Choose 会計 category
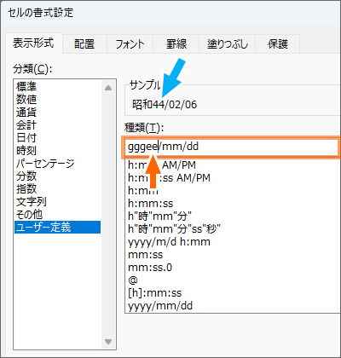This screenshot has height=358, width=341. point(57,124)
